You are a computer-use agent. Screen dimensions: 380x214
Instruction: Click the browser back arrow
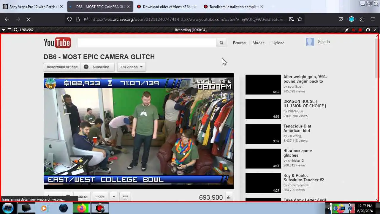coord(7,19)
